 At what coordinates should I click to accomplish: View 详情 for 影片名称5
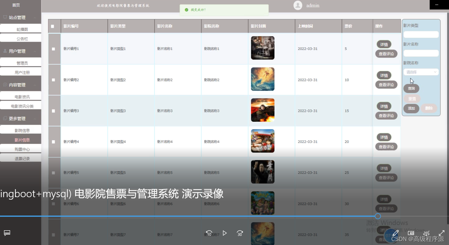click(384, 168)
